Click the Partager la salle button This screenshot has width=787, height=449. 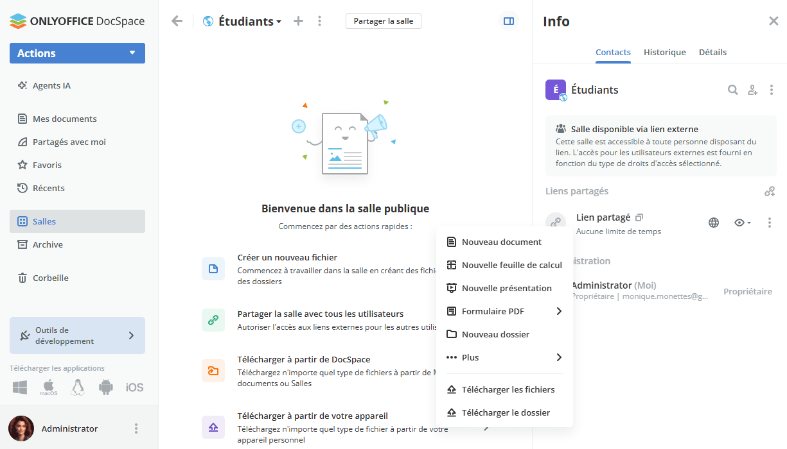click(x=383, y=21)
